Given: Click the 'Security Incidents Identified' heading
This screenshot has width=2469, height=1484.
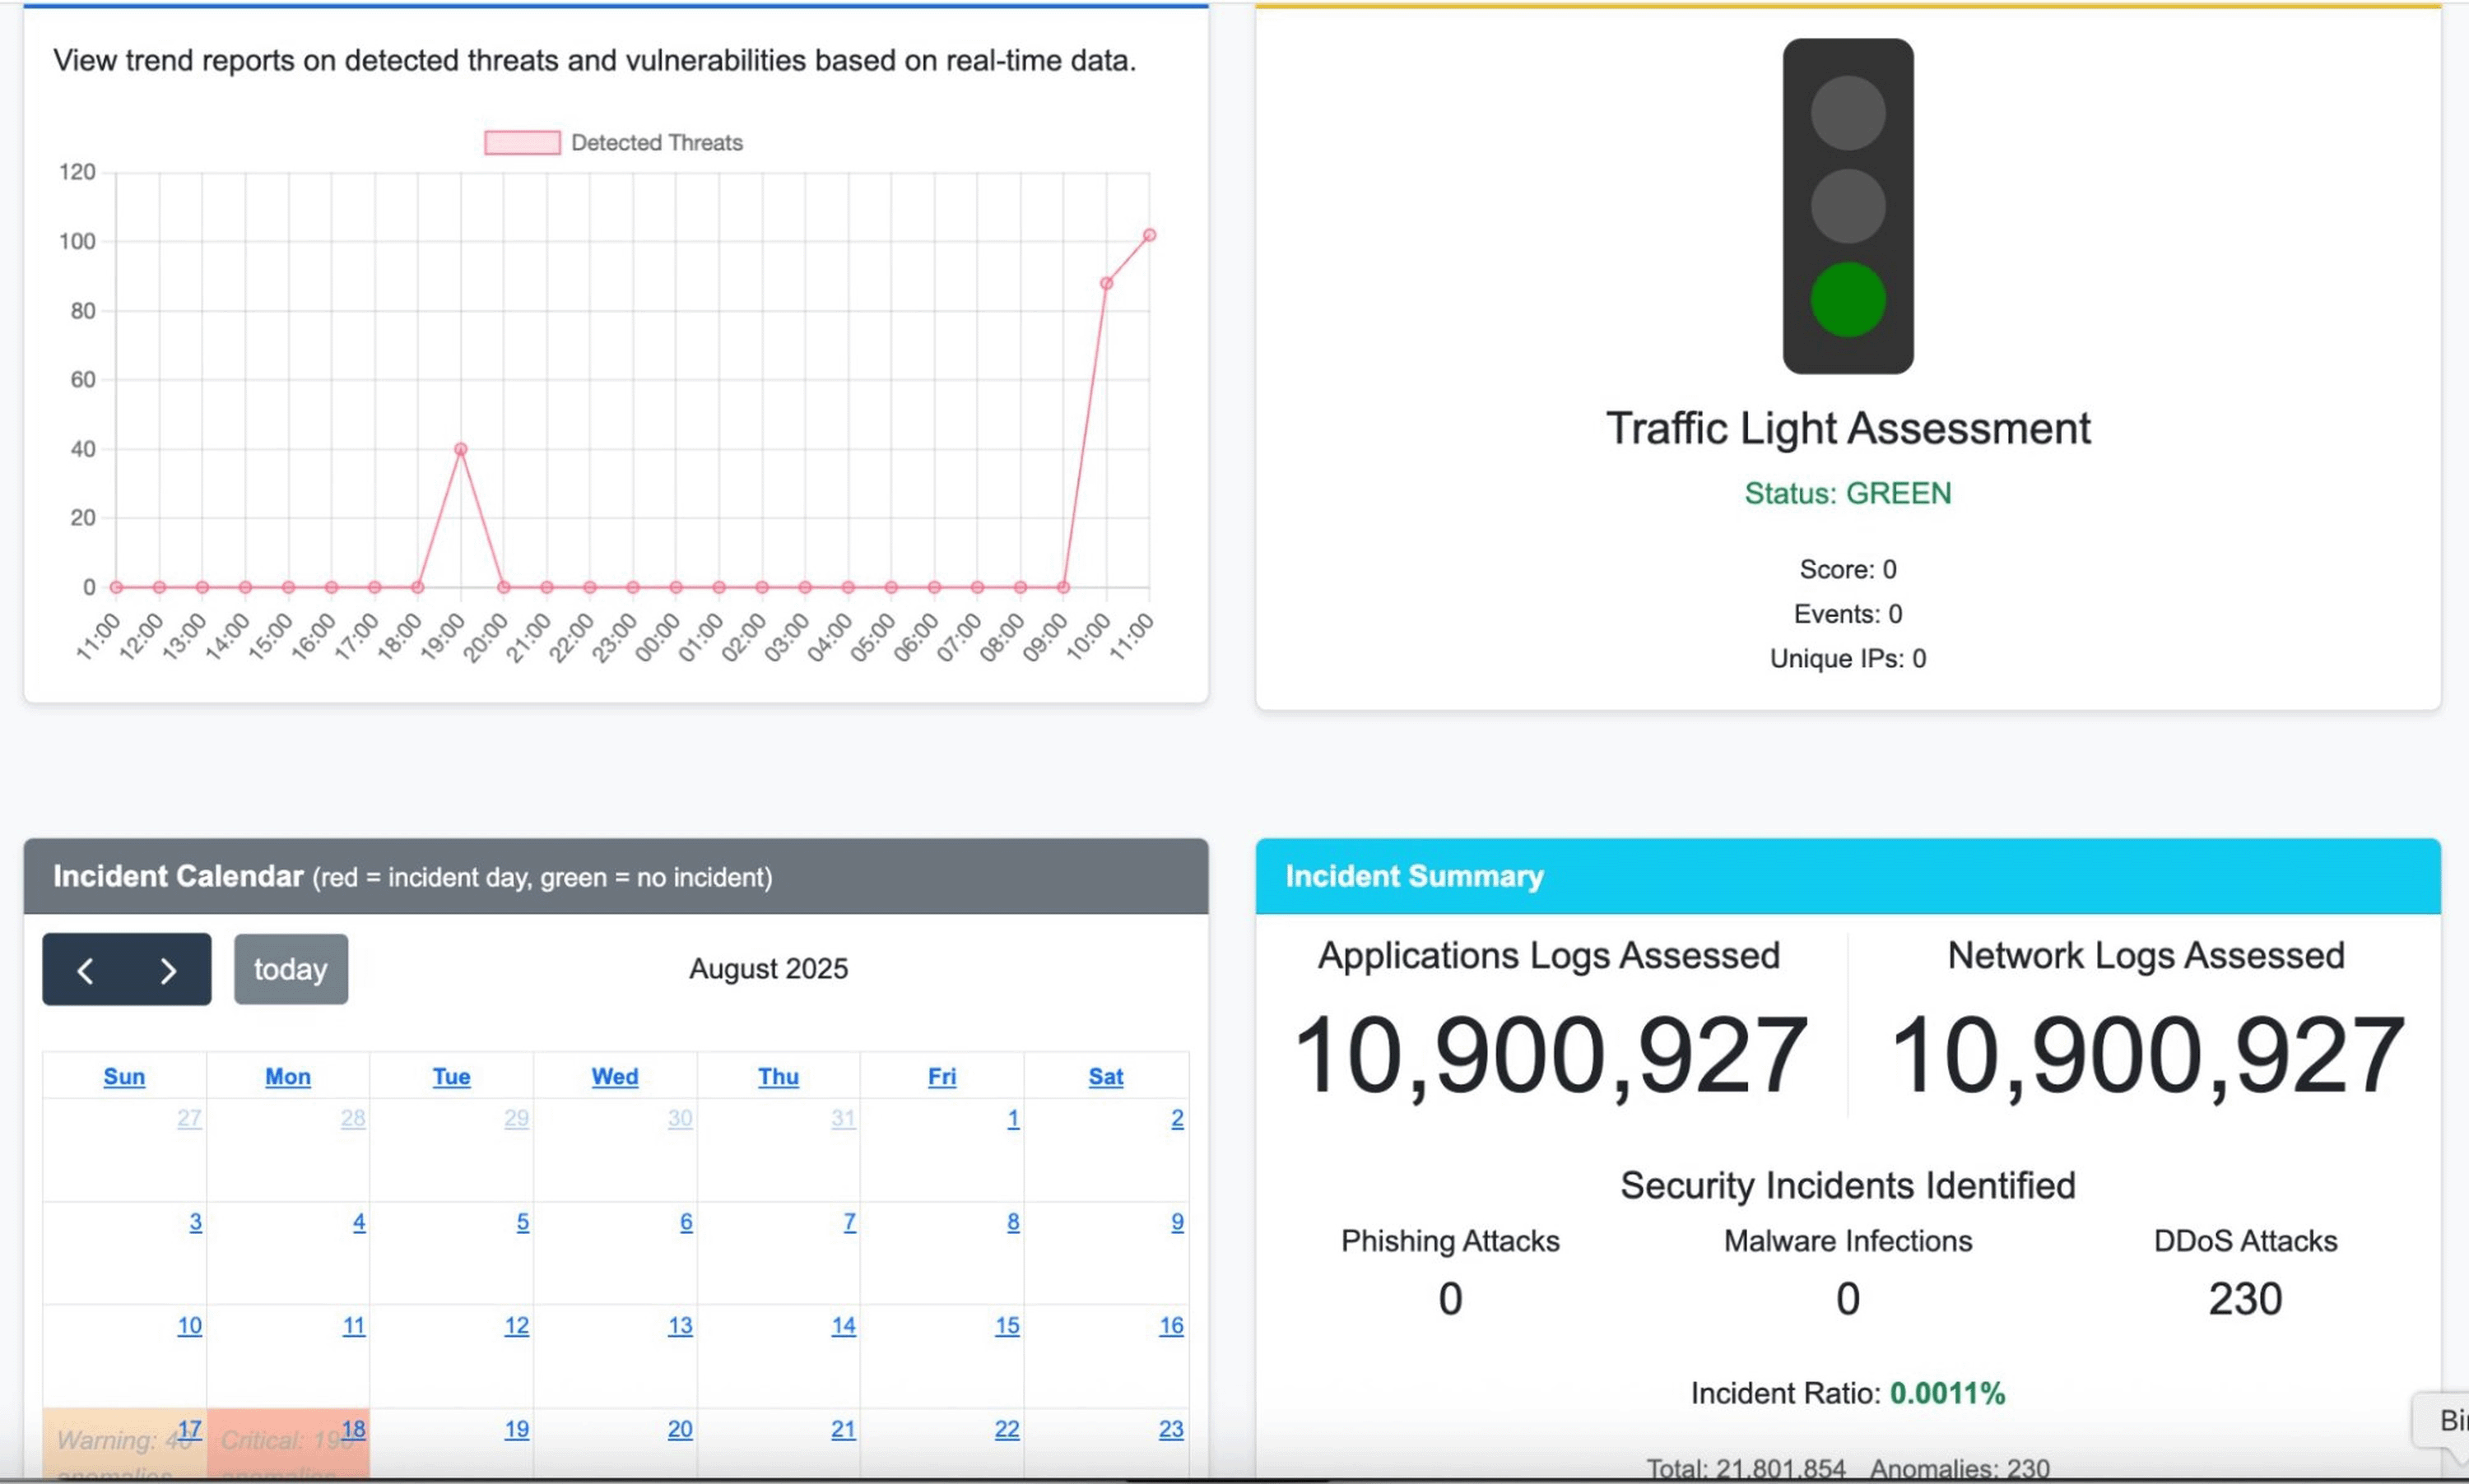Looking at the screenshot, I should [1848, 1185].
